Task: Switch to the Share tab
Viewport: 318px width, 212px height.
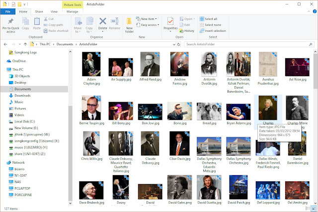Action: pyautogui.click(x=39, y=11)
